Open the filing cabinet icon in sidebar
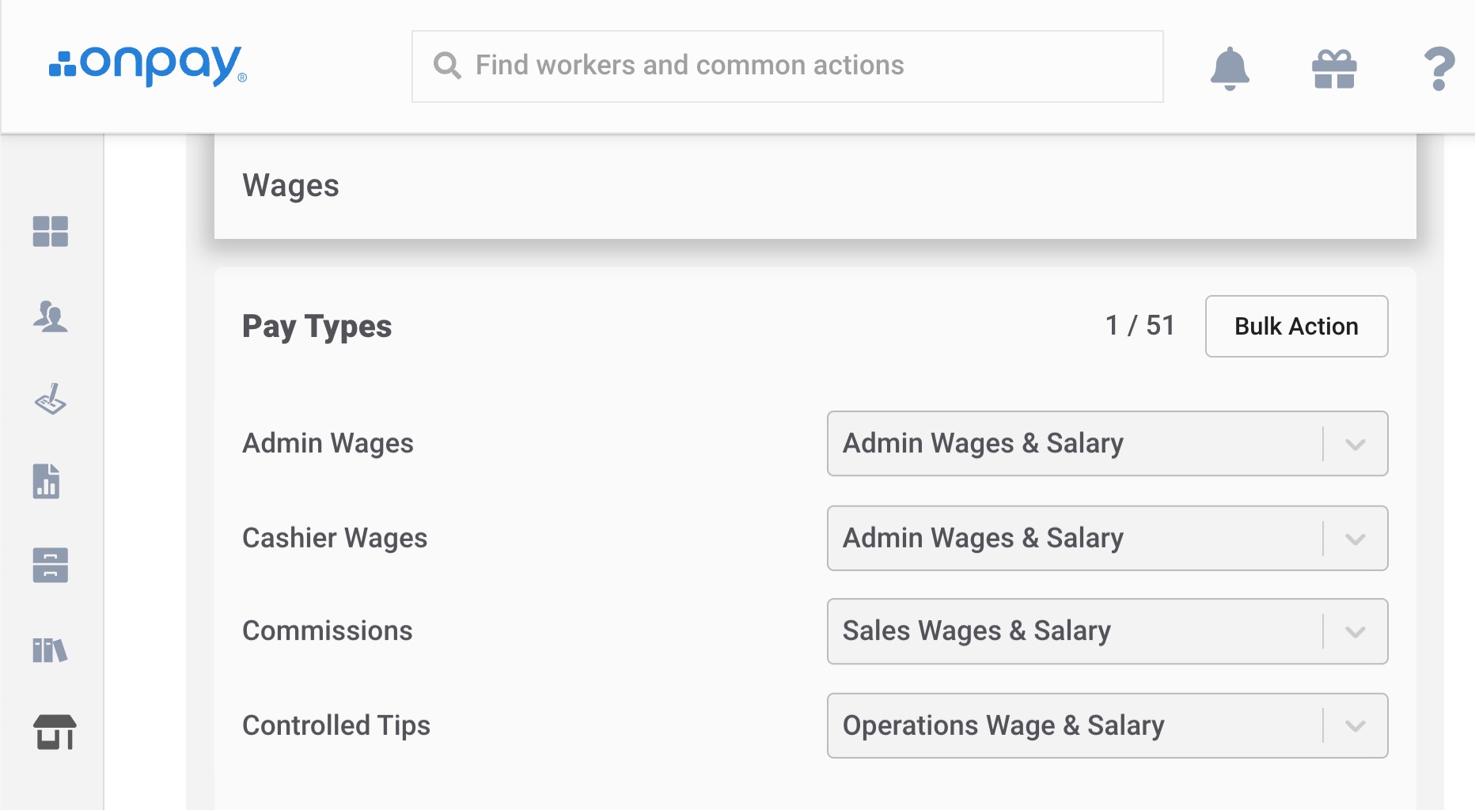Viewport: 1475px width, 810px height. [51, 565]
